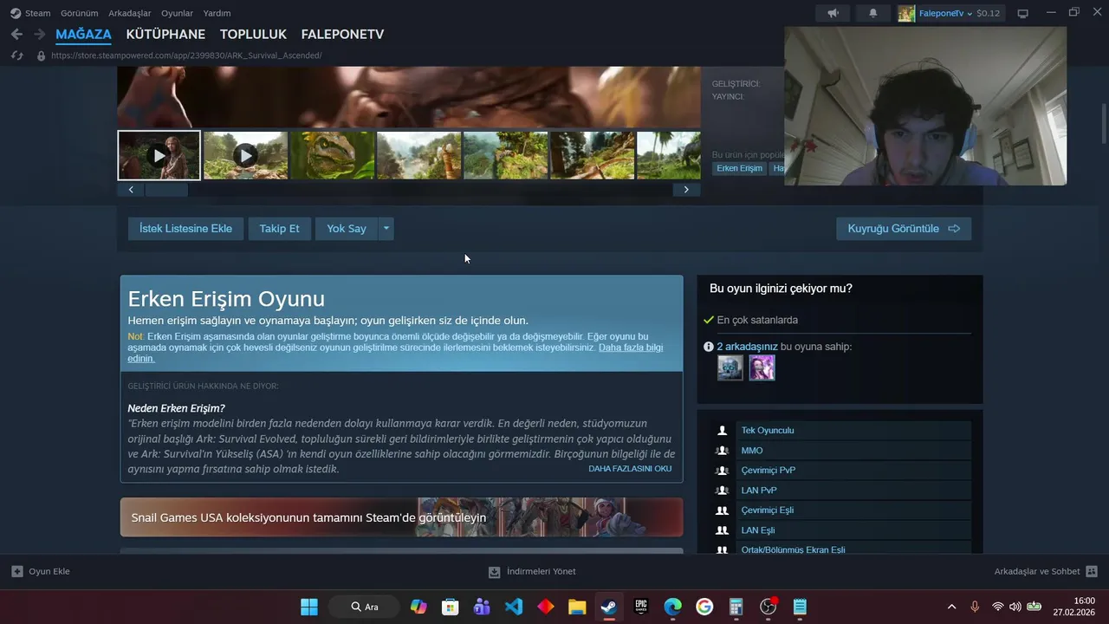Click the Steam logo in the title bar
Screen dimensions: 1109x624
[16, 13]
